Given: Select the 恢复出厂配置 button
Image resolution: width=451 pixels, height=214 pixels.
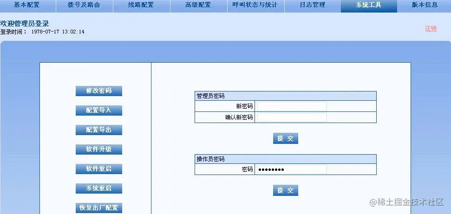Looking at the screenshot, I should [x=99, y=208].
